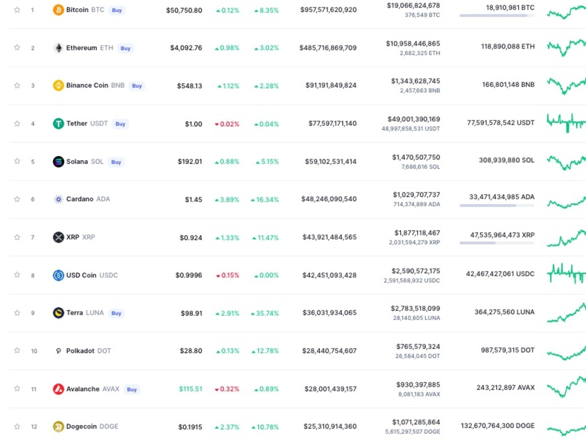Click USD Coin price $0.9996
586x440 pixels.
tap(189, 275)
